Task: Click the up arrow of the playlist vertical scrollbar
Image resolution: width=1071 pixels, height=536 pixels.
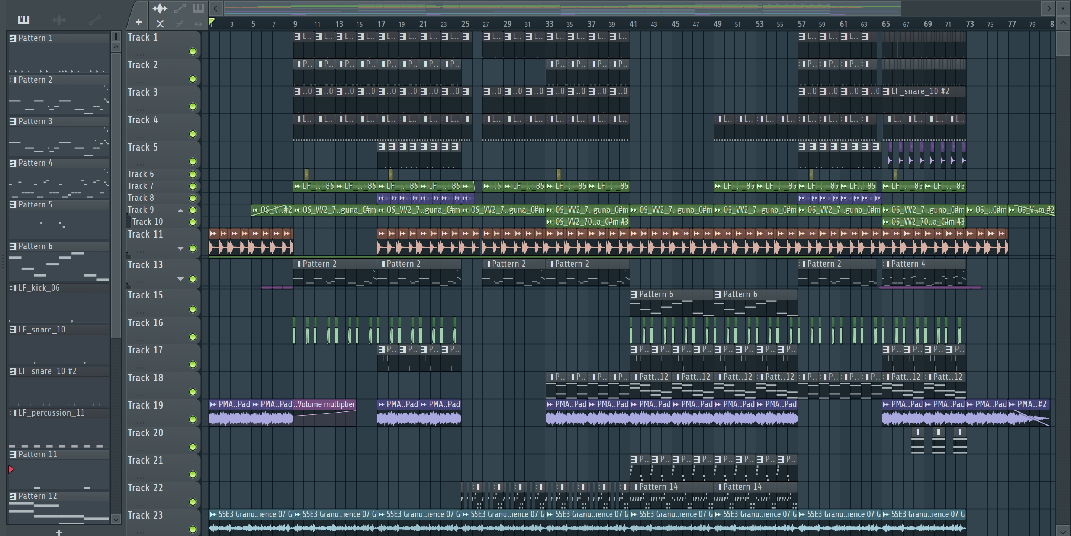Action: (1063, 23)
